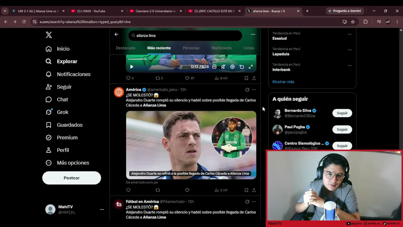The height and width of the screenshot is (227, 403).
Task: Open the americatv.com.pe source link
Action: [142, 182]
